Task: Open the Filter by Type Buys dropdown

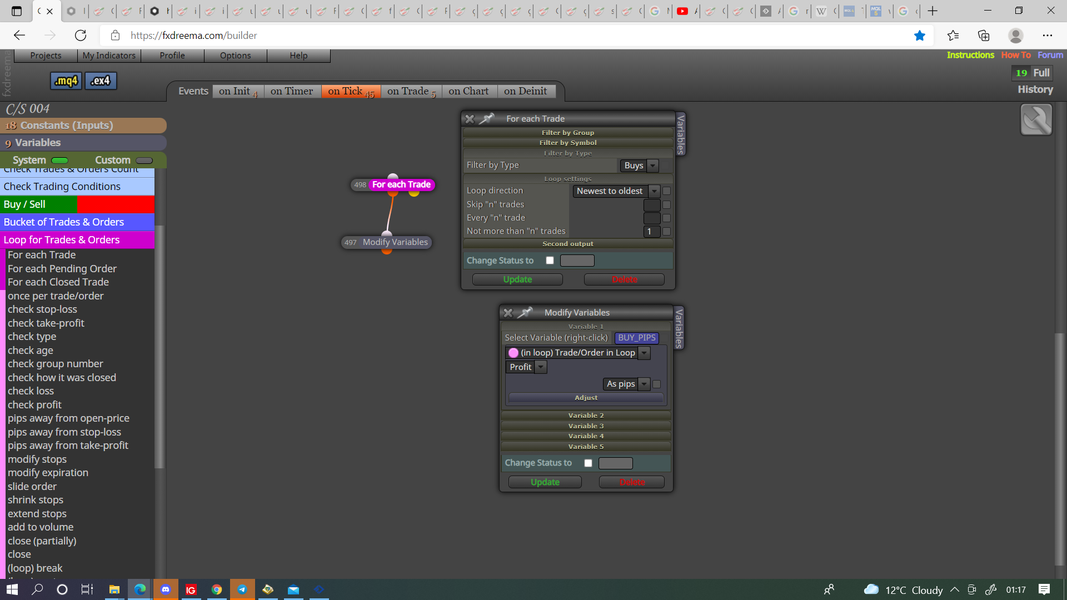Action: click(x=640, y=166)
